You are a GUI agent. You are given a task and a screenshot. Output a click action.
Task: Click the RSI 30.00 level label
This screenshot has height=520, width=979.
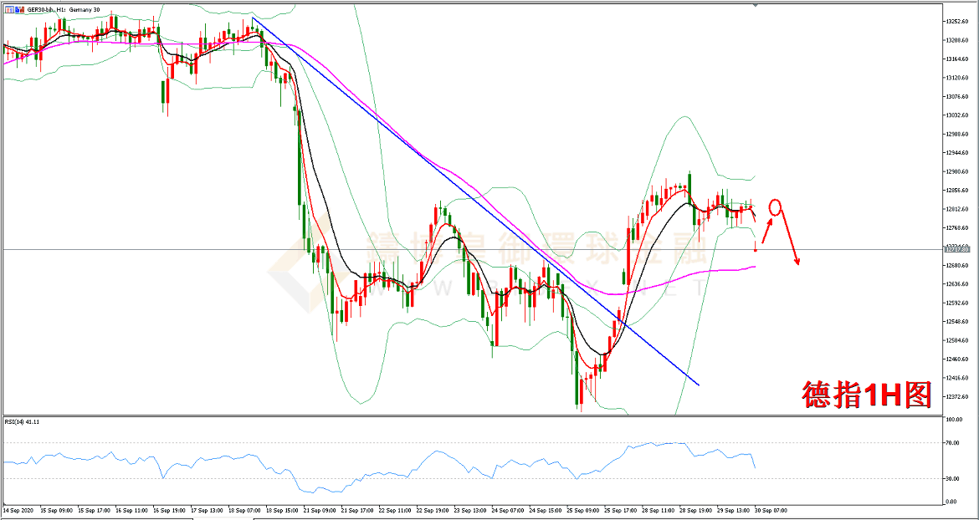951,478
